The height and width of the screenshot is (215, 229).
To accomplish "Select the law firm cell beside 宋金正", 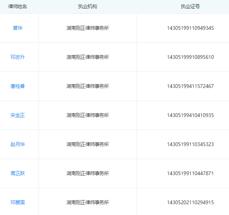I will [x=87, y=115].
